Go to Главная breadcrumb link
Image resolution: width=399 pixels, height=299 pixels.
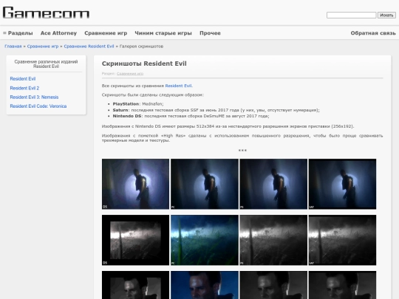[13, 47]
